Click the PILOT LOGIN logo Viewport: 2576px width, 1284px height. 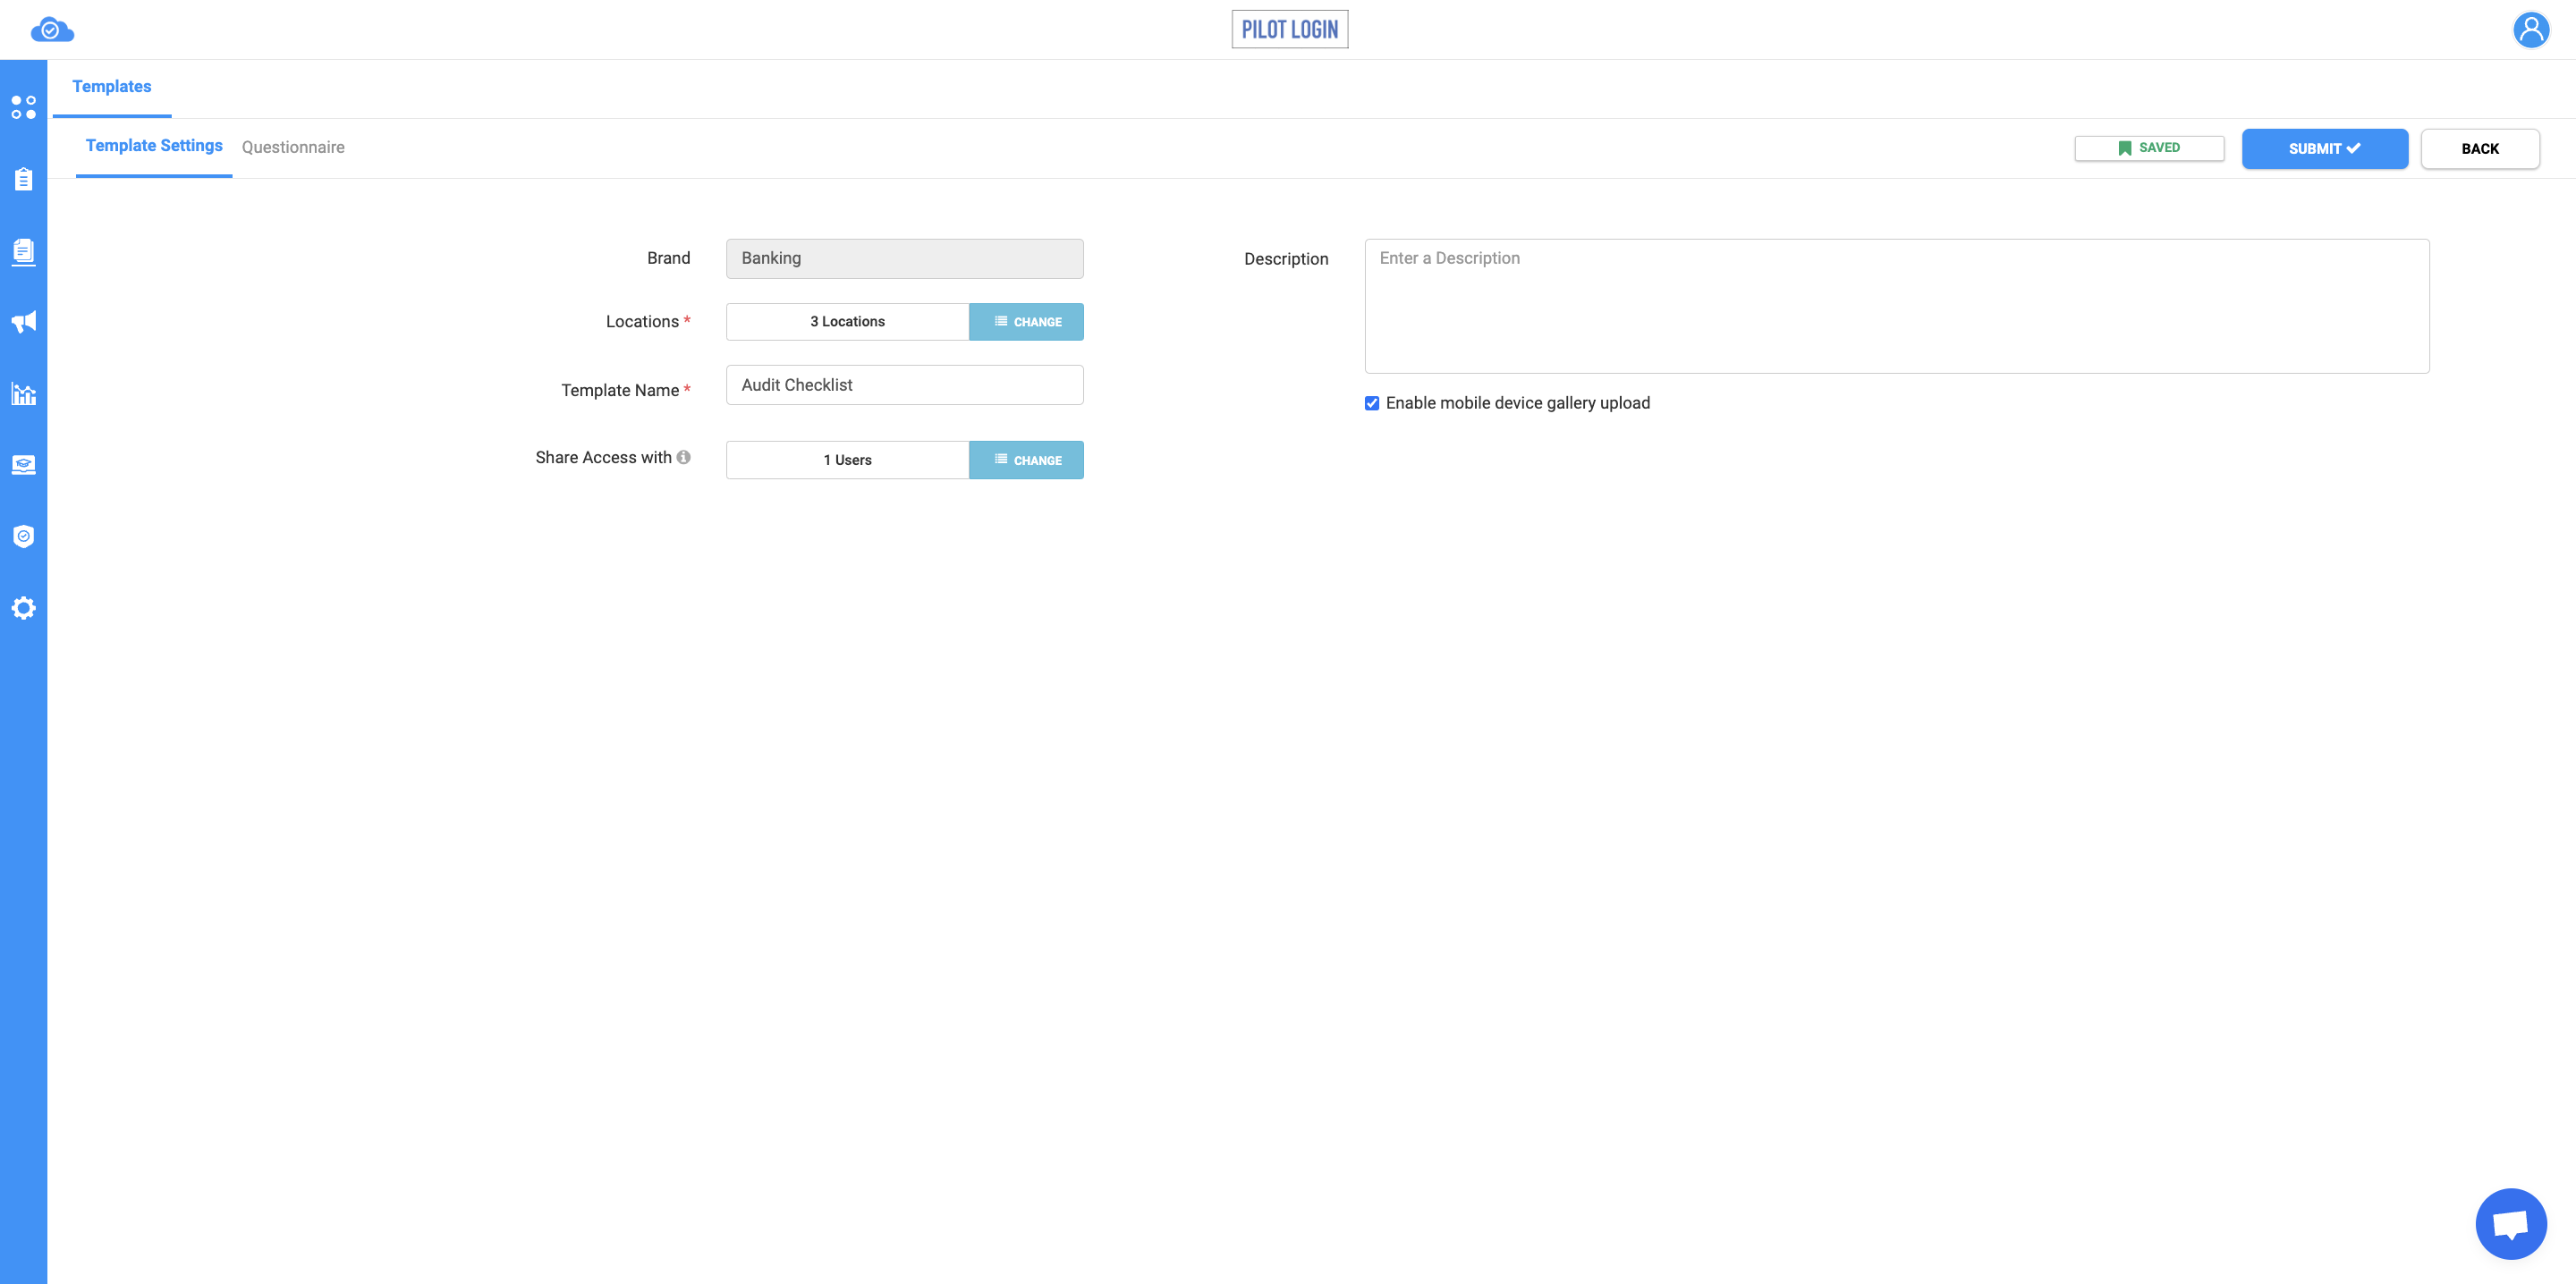click(1289, 29)
